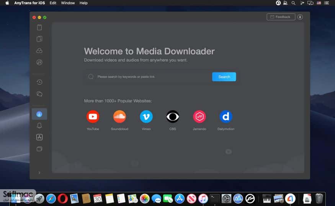The width and height of the screenshot is (335, 206).
Task: Choose the CBS website icon
Action: (173, 117)
